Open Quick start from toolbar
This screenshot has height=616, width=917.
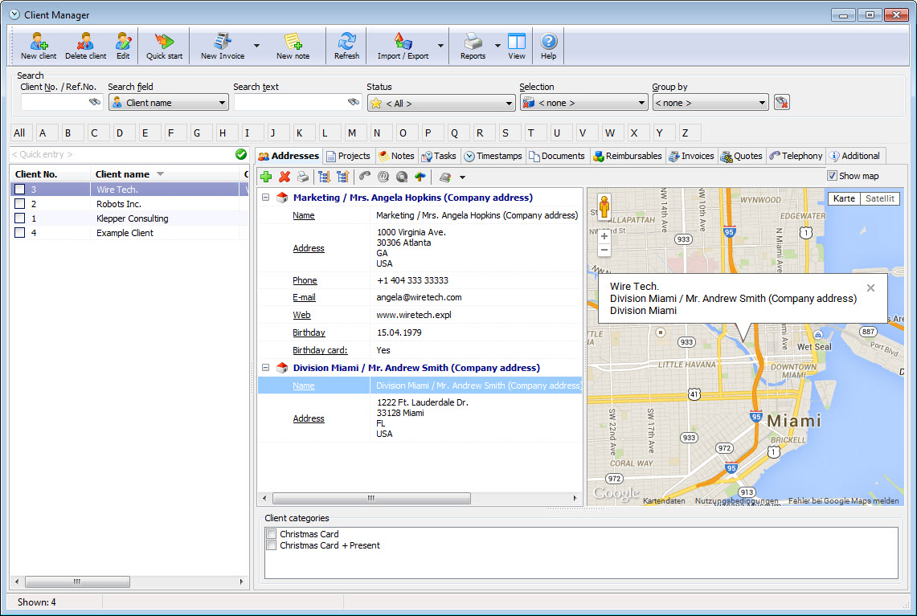tap(164, 46)
